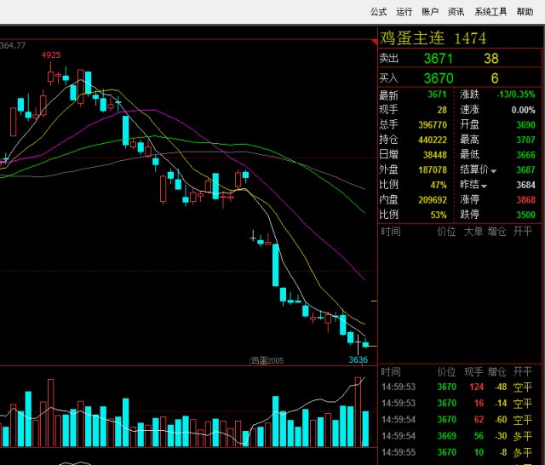Select the 持仓 value 440222
This screenshot has width=545, height=465.
point(433,140)
